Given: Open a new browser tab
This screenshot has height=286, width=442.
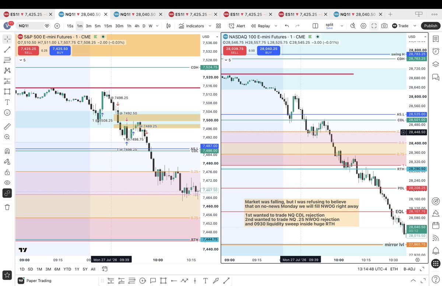Looking at the screenshot, I should pos(390,14).
